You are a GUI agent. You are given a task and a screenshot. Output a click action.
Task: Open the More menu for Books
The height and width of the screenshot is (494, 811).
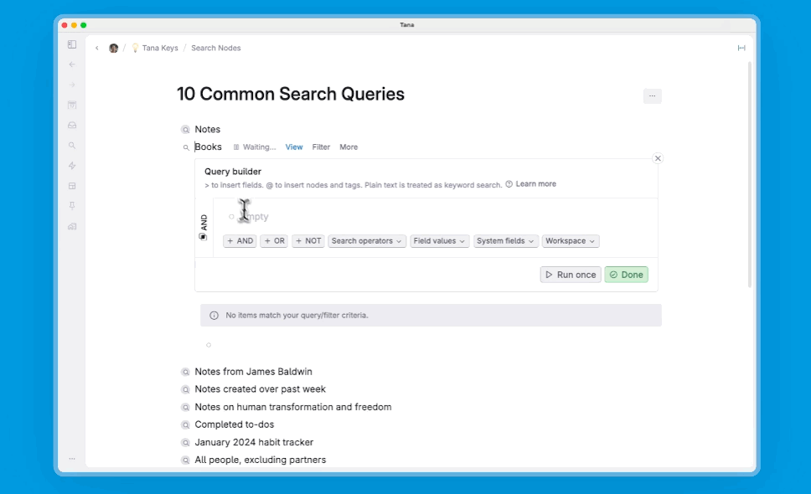(349, 147)
